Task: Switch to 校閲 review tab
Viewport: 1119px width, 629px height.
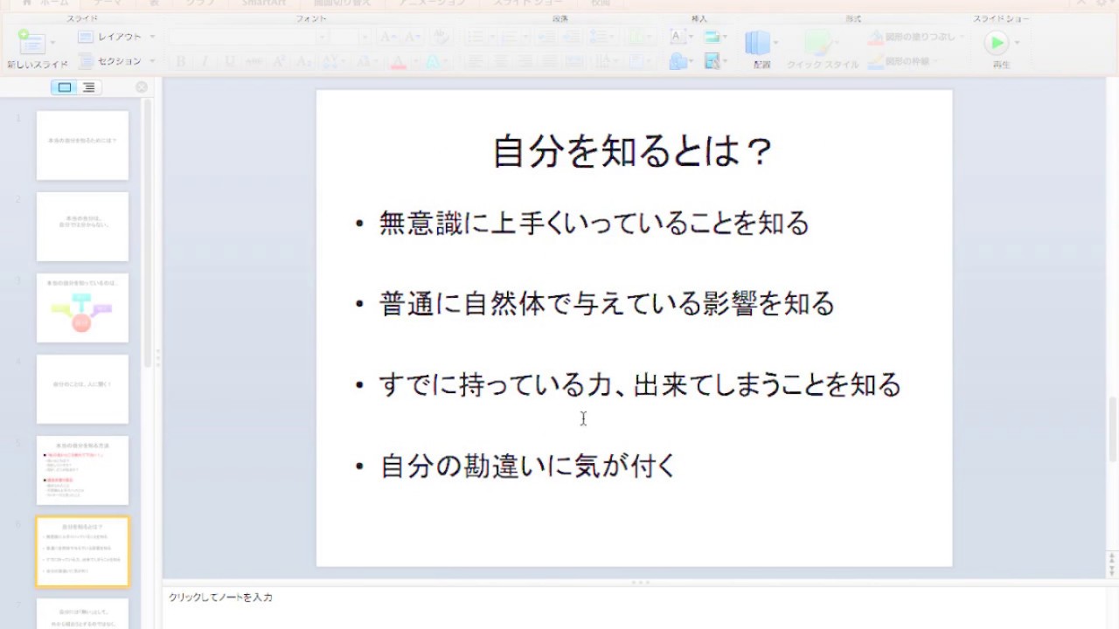Action: tap(601, 3)
